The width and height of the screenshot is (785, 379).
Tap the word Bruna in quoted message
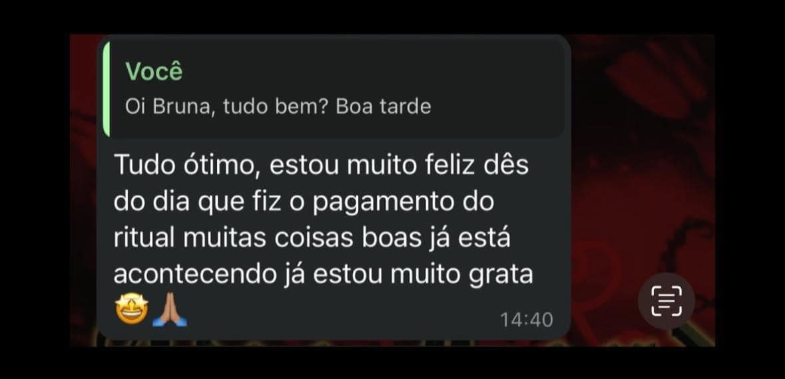[x=184, y=108]
